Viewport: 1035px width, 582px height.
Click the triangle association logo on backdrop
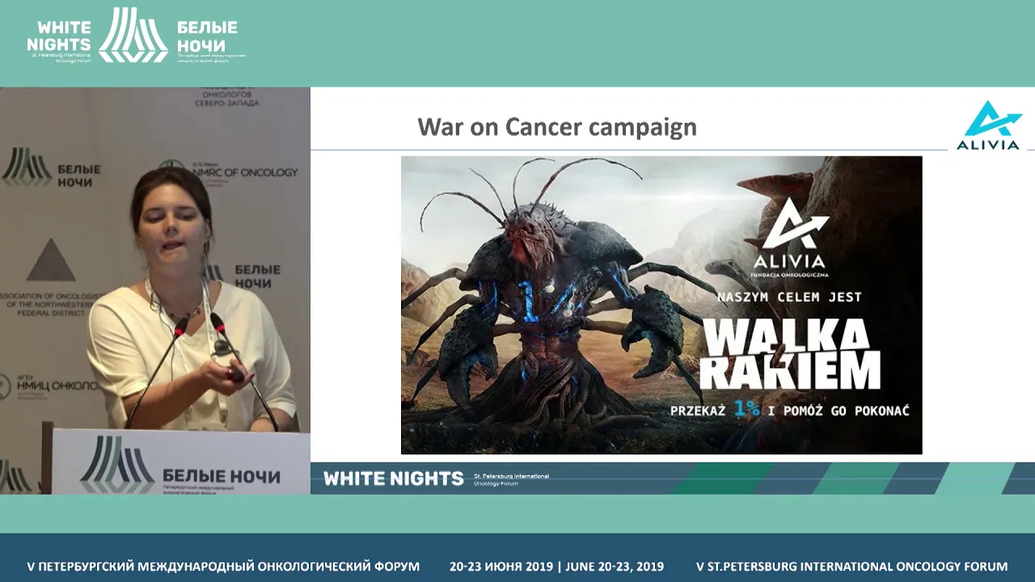(51, 260)
